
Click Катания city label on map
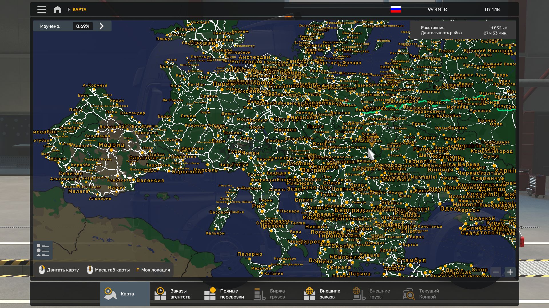(274, 273)
